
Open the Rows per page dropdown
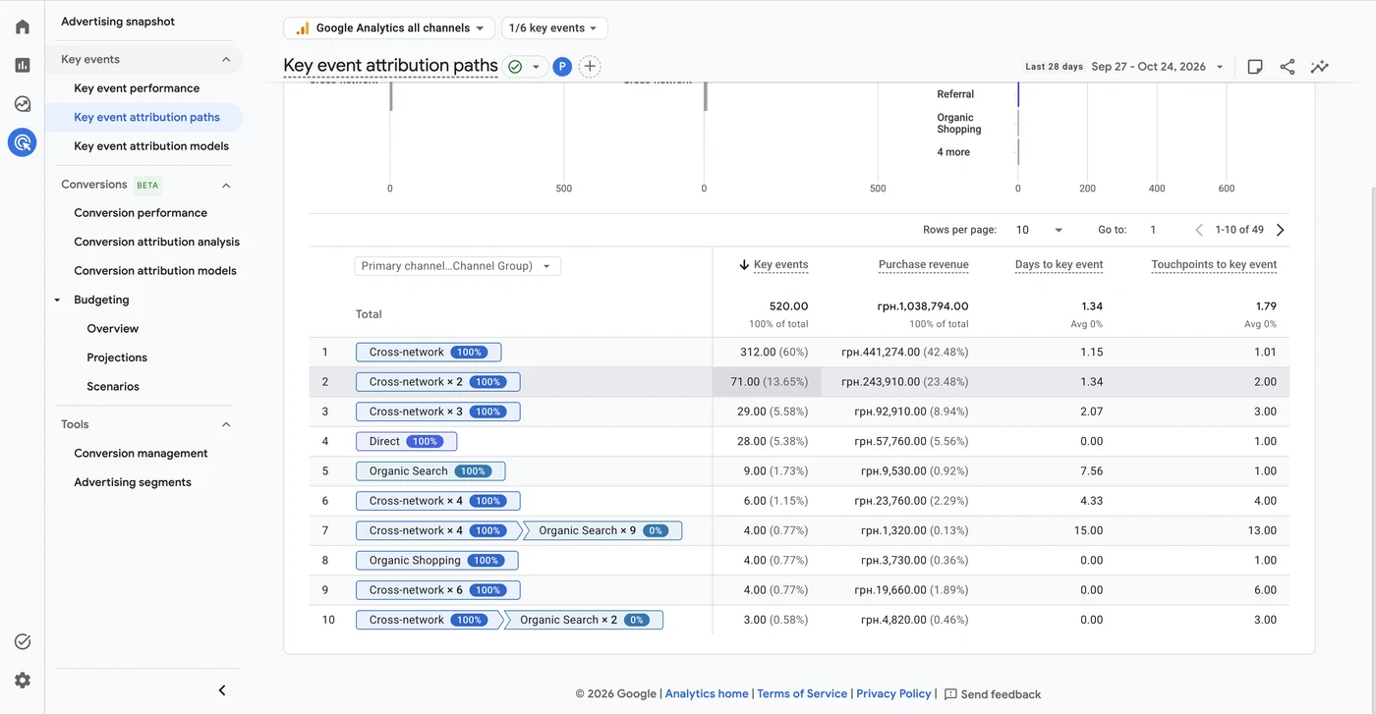[1040, 230]
